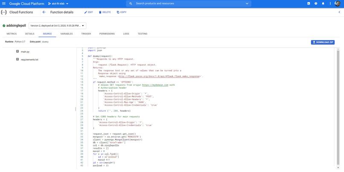The width and height of the screenshot is (344, 172).
Task: Expand the search bar dropdown arrow
Action: click(x=247, y=3)
